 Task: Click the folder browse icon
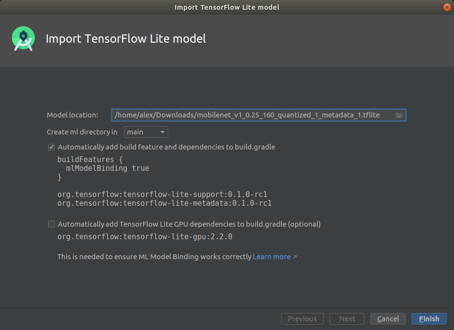point(399,115)
